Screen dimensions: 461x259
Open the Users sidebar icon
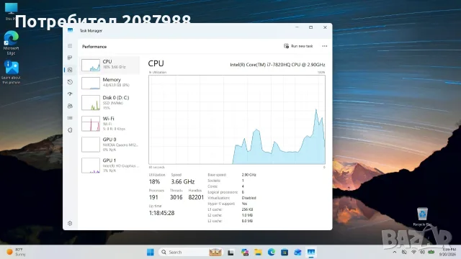coord(70,106)
